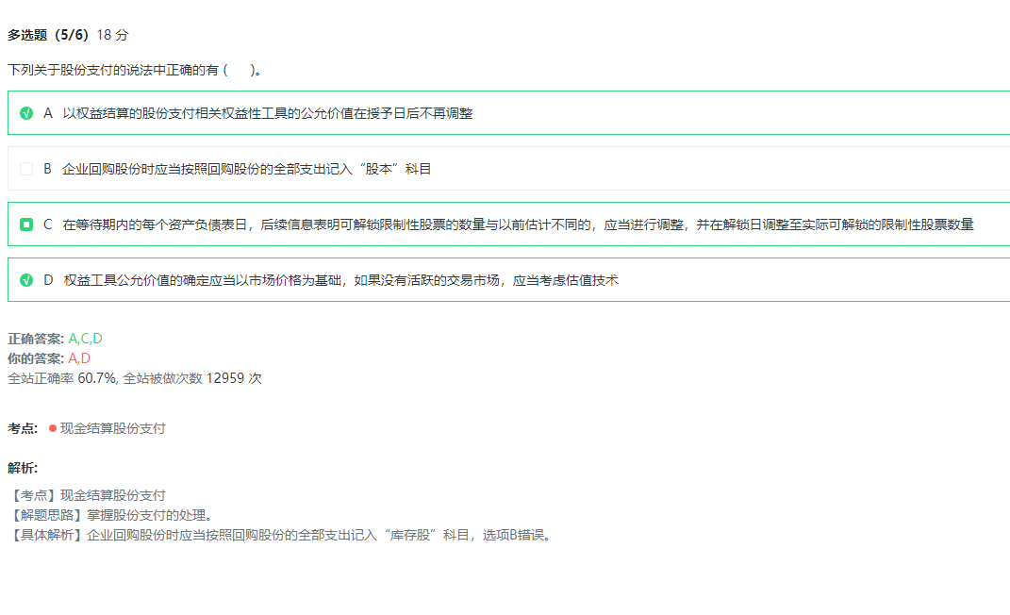Click the 解析 section heading
This screenshot has width=1010, height=615.
(x=23, y=468)
